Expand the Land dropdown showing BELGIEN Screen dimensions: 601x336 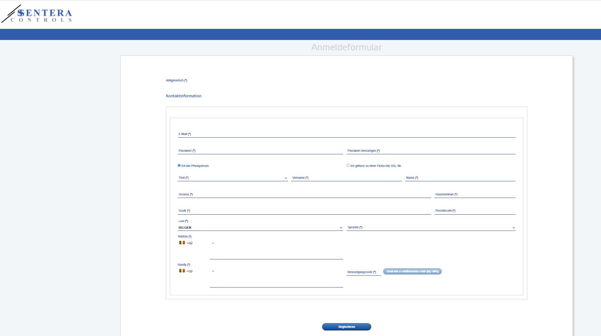click(260, 228)
